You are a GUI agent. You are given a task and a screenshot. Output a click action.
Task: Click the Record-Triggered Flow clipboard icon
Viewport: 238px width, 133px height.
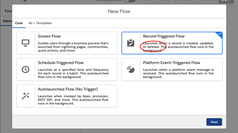131,43
